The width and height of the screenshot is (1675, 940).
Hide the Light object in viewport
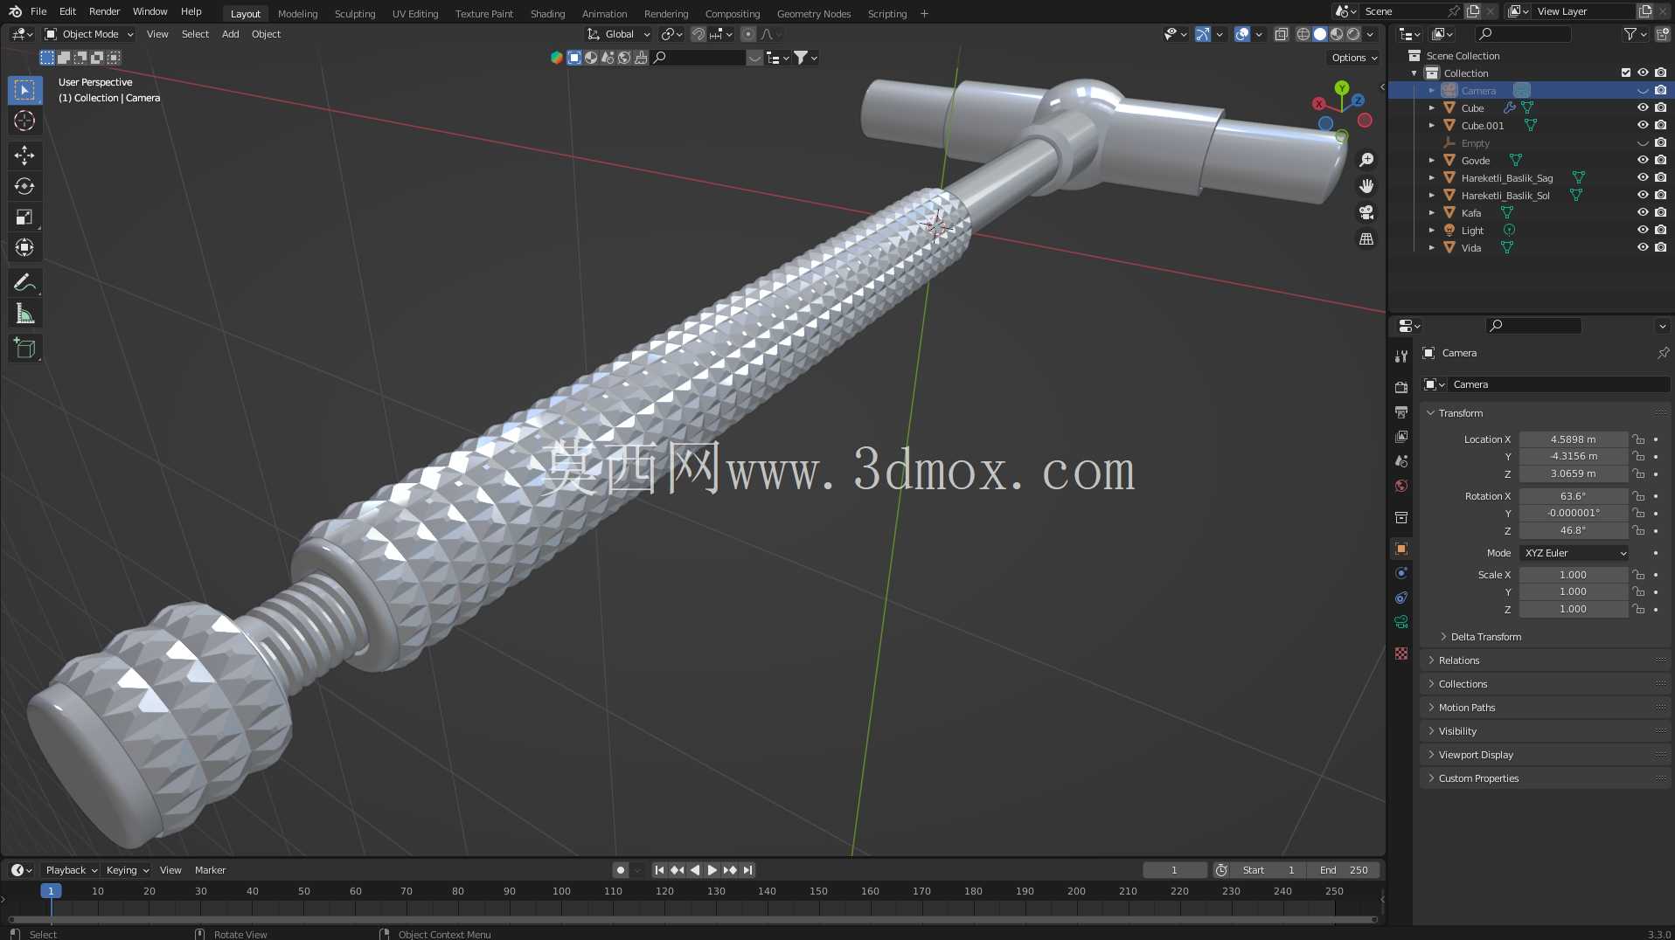click(x=1643, y=230)
